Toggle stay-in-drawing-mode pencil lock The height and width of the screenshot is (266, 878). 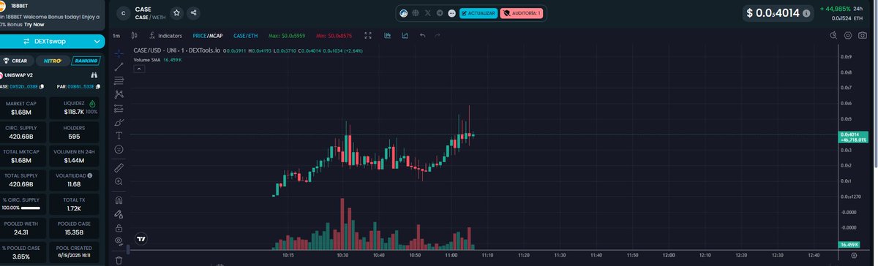(119, 213)
